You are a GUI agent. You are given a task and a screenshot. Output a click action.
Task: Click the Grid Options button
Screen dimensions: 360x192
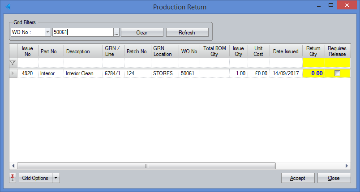click(35, 178)
